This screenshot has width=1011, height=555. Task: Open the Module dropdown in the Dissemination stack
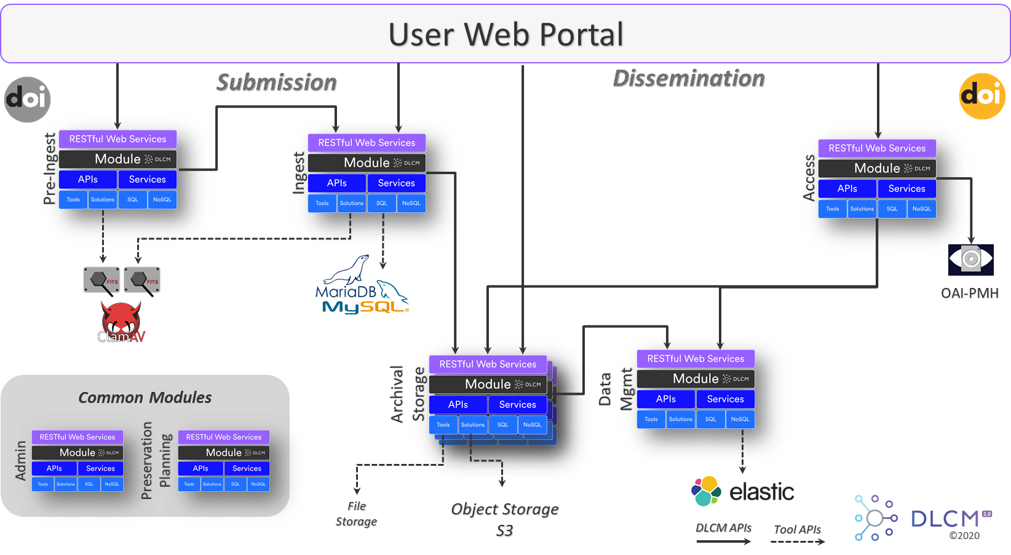tap(877, 168)
